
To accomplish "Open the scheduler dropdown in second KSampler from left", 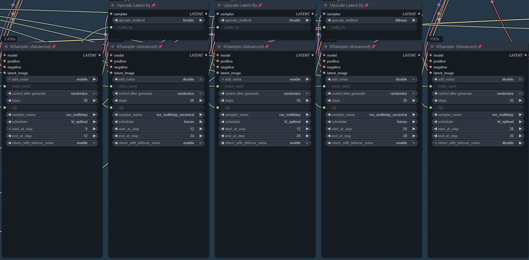I will [158, 122].
